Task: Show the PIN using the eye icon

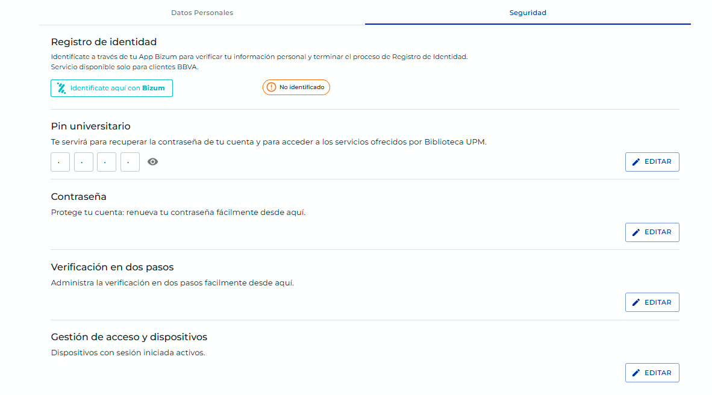Action: pos(153,161)
